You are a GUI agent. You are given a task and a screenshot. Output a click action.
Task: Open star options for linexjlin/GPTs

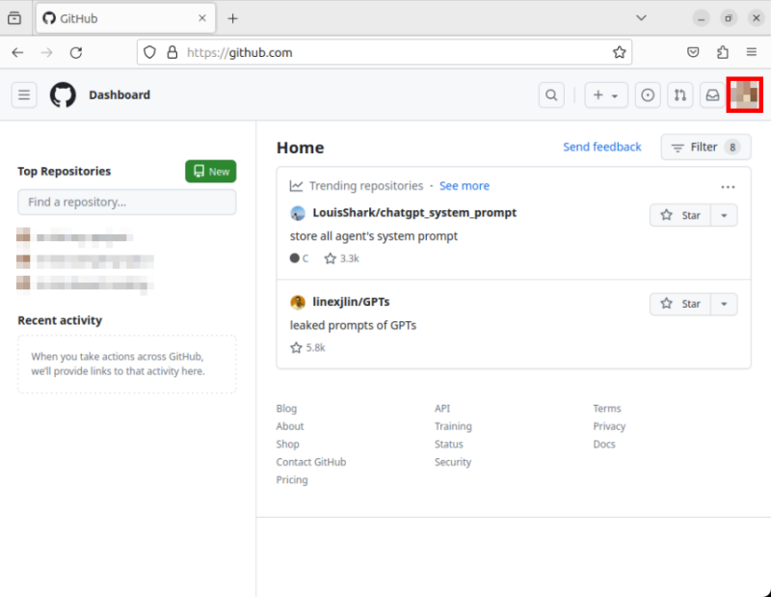tap(724, 304)
